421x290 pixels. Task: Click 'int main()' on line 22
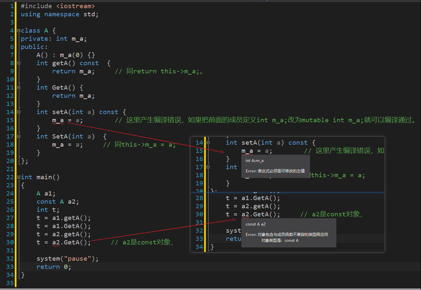(x=40, y=177)
